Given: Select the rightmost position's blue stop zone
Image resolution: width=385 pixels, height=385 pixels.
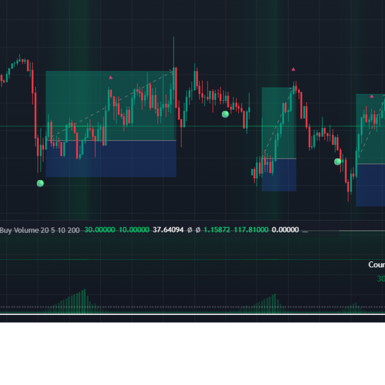Looking at the screenshot, I should [371, 185].
